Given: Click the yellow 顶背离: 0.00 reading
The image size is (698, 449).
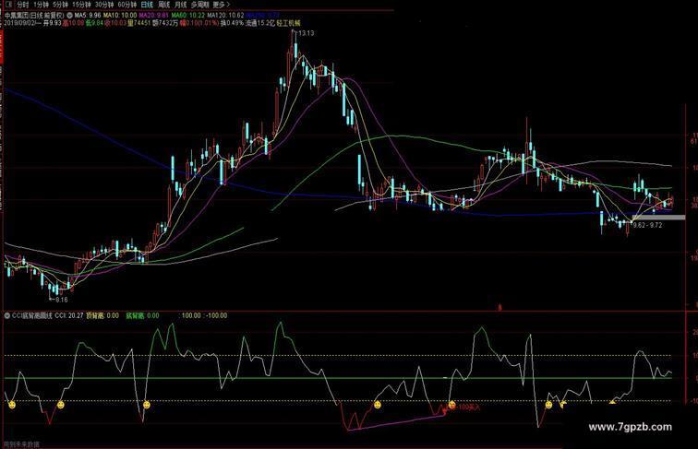Looking at the screenshot, I should (102, 315).
